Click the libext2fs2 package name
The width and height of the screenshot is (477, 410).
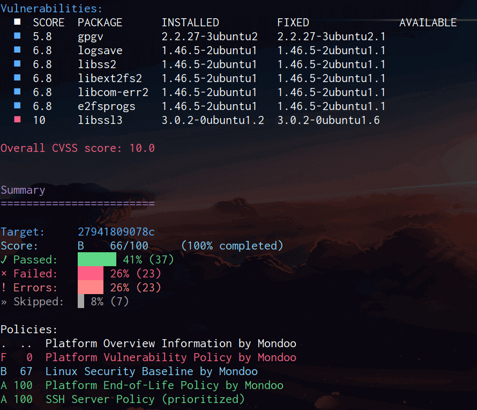(x=109, y=78)
